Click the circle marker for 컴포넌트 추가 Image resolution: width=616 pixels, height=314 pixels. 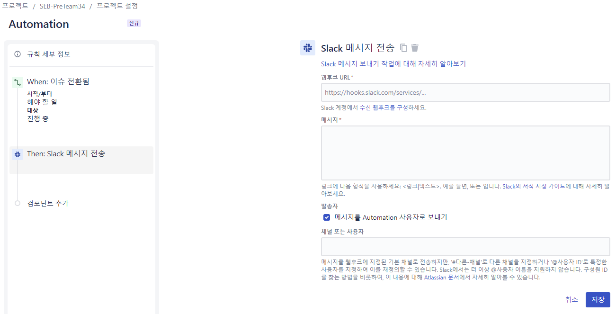[x=18, y=203]
